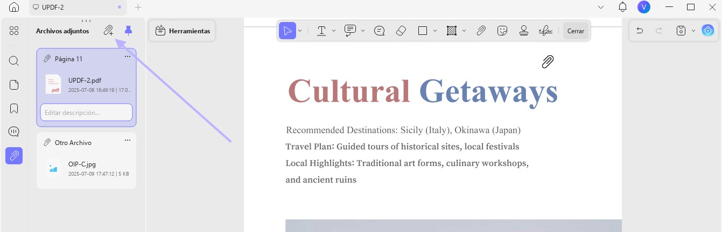
Task: Click the Travel Plan text line
Action: pyautogui.click(x=402, y=147)
